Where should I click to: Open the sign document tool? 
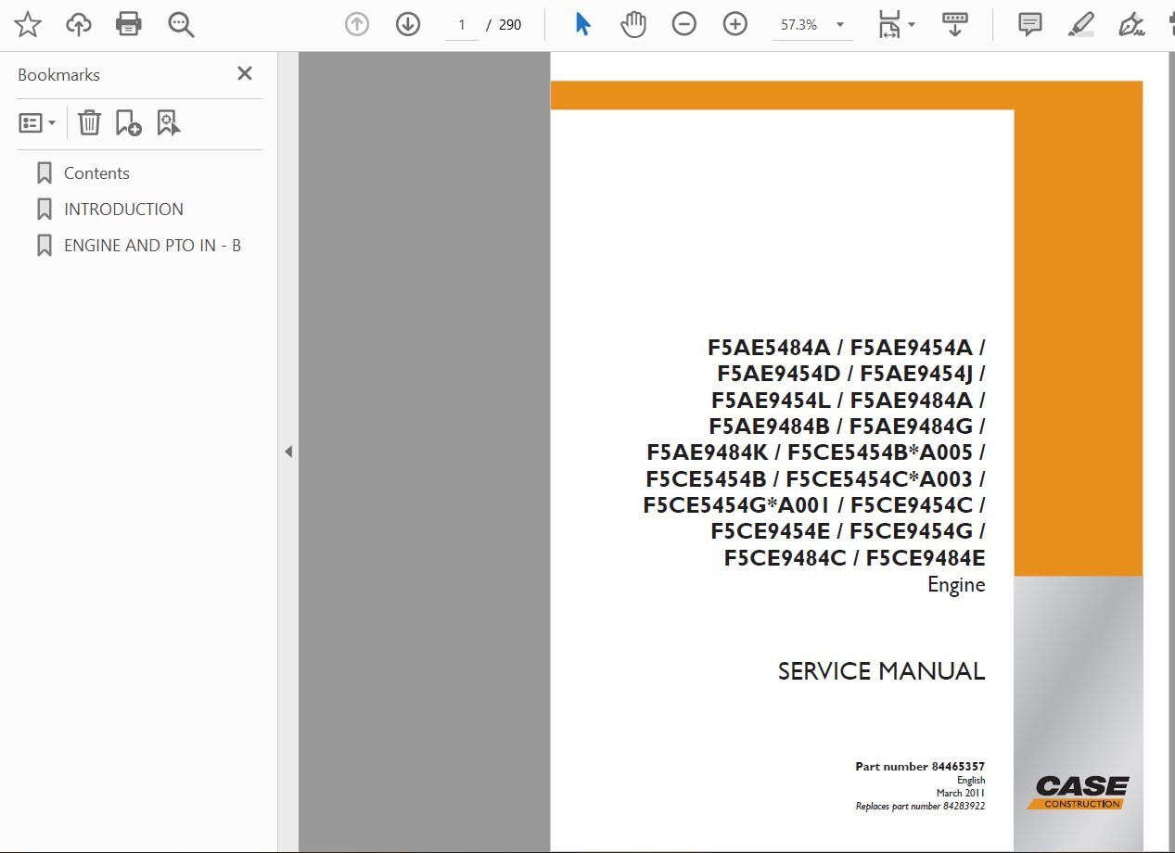[1130, 25]
